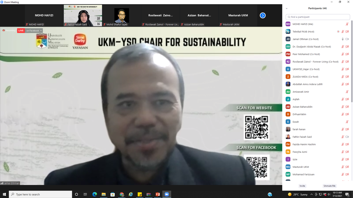The height and width of the screenshot is (198, 353).
Task: Click Fathin Faizah Said's video camera icon
Action: (x=347, y=137)
